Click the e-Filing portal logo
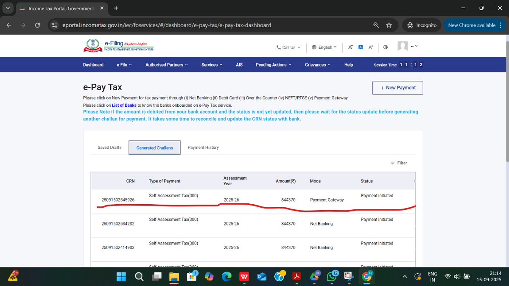Viewport: 509px width, 286px height. coord(119,46)
